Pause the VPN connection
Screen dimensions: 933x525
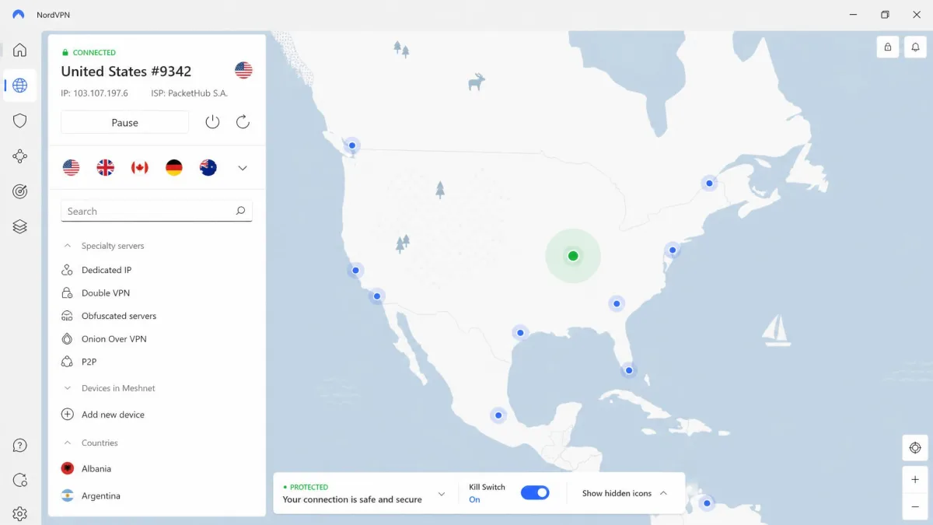coord(124,122)
